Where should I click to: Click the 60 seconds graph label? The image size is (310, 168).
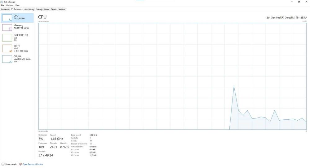click(43, 131)
